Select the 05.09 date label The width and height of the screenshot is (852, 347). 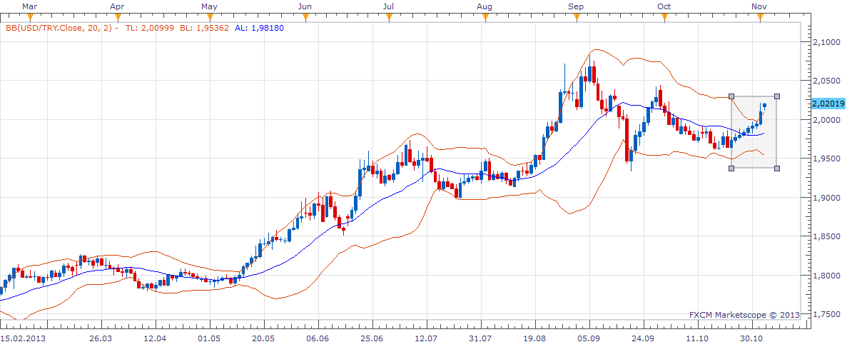point(589,337)
